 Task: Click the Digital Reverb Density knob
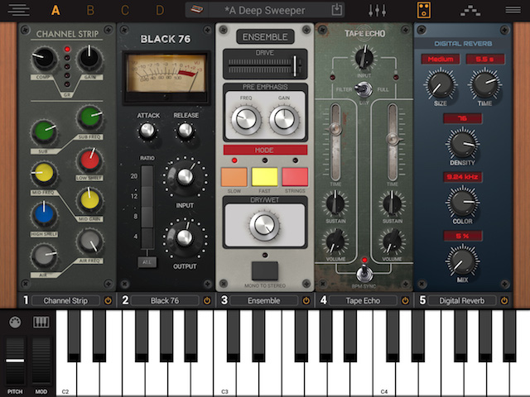coord(462,143)
